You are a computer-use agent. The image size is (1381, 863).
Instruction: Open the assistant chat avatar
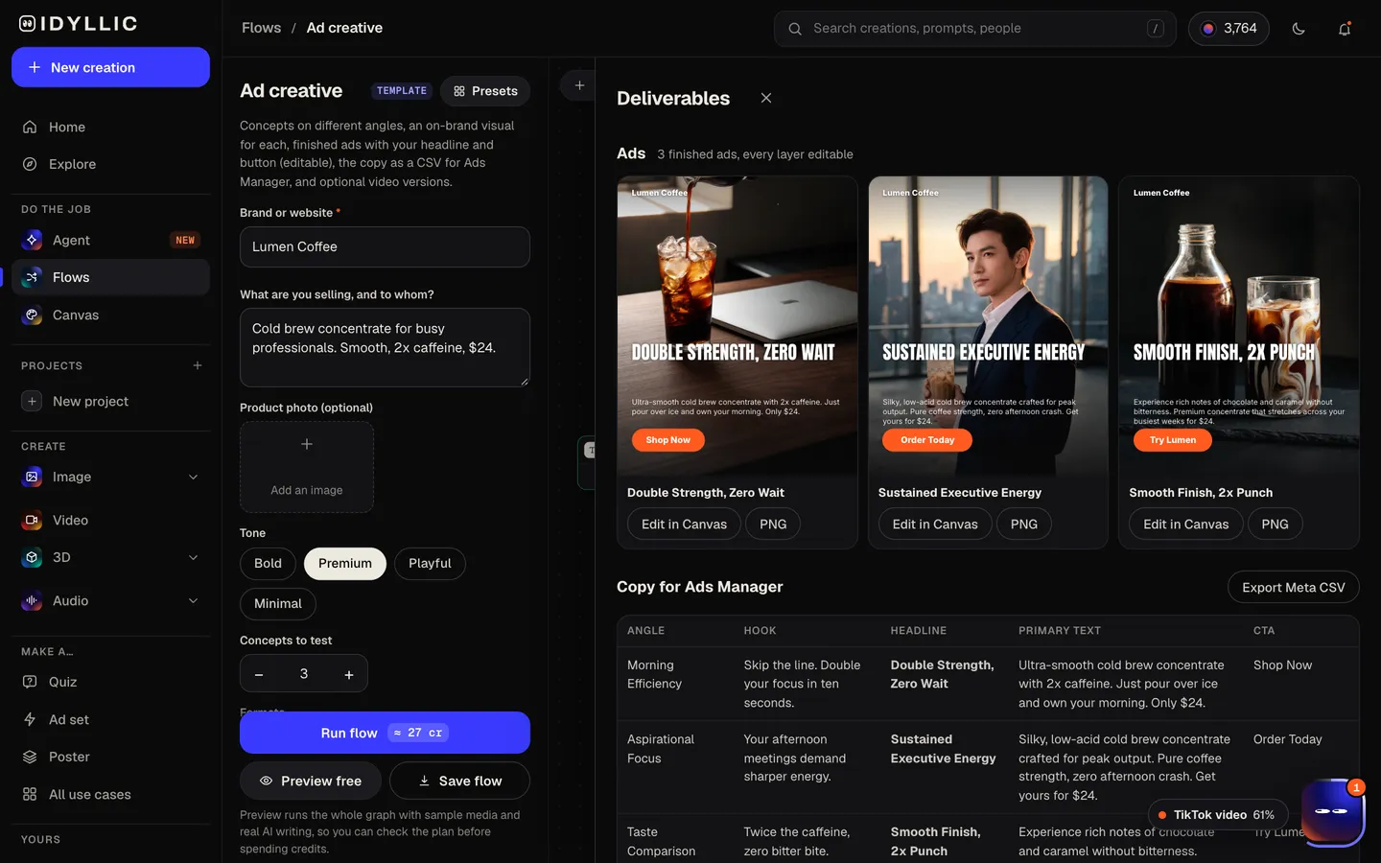point(1332,812)
